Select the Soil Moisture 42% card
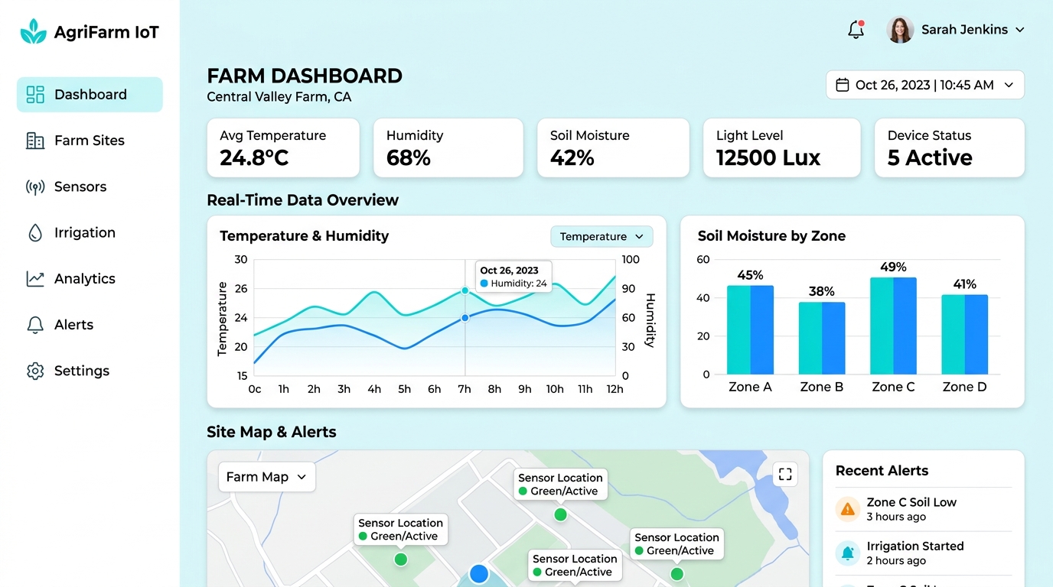Screen dimensions: 1053x587 coord(613,148)
